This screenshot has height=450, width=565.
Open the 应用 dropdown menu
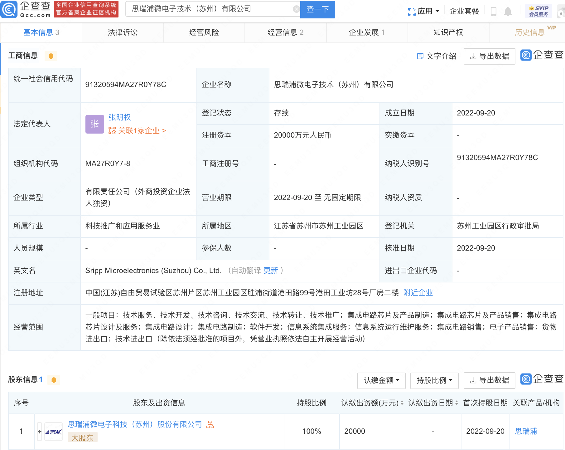pyautogui.click(x=424, y=12)
